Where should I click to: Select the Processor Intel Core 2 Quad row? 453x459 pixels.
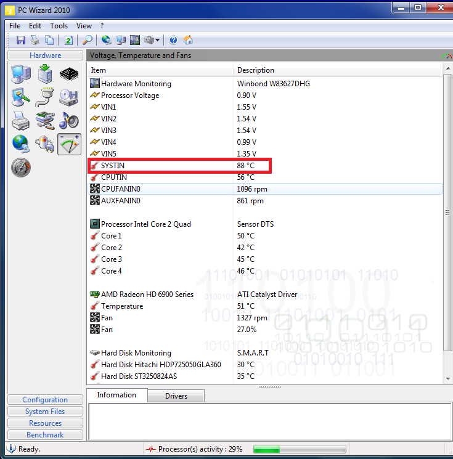click(265, 224)
